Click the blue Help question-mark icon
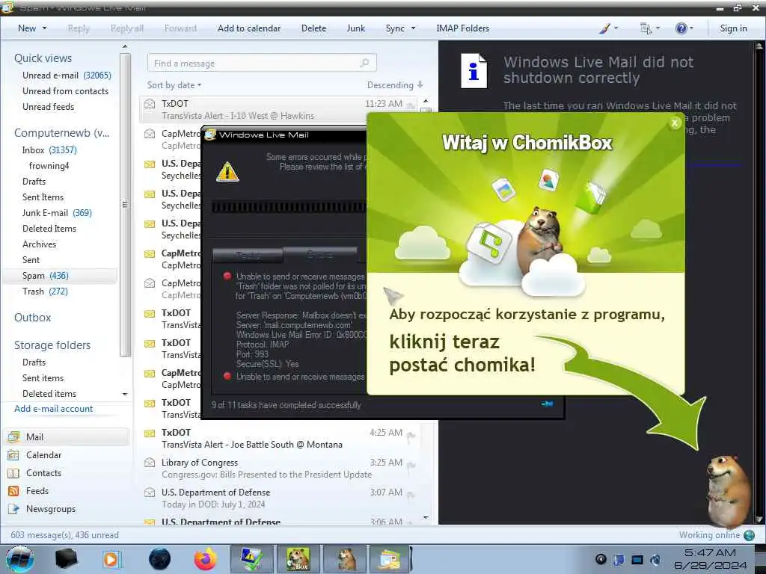This screenshot has height=574, width=766. [681, 28]
